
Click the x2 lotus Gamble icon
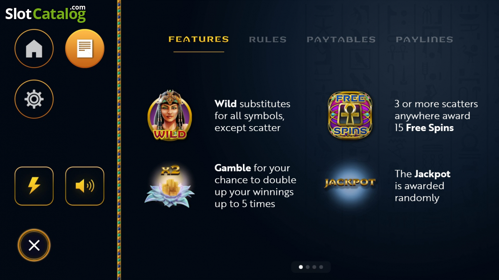170,186
